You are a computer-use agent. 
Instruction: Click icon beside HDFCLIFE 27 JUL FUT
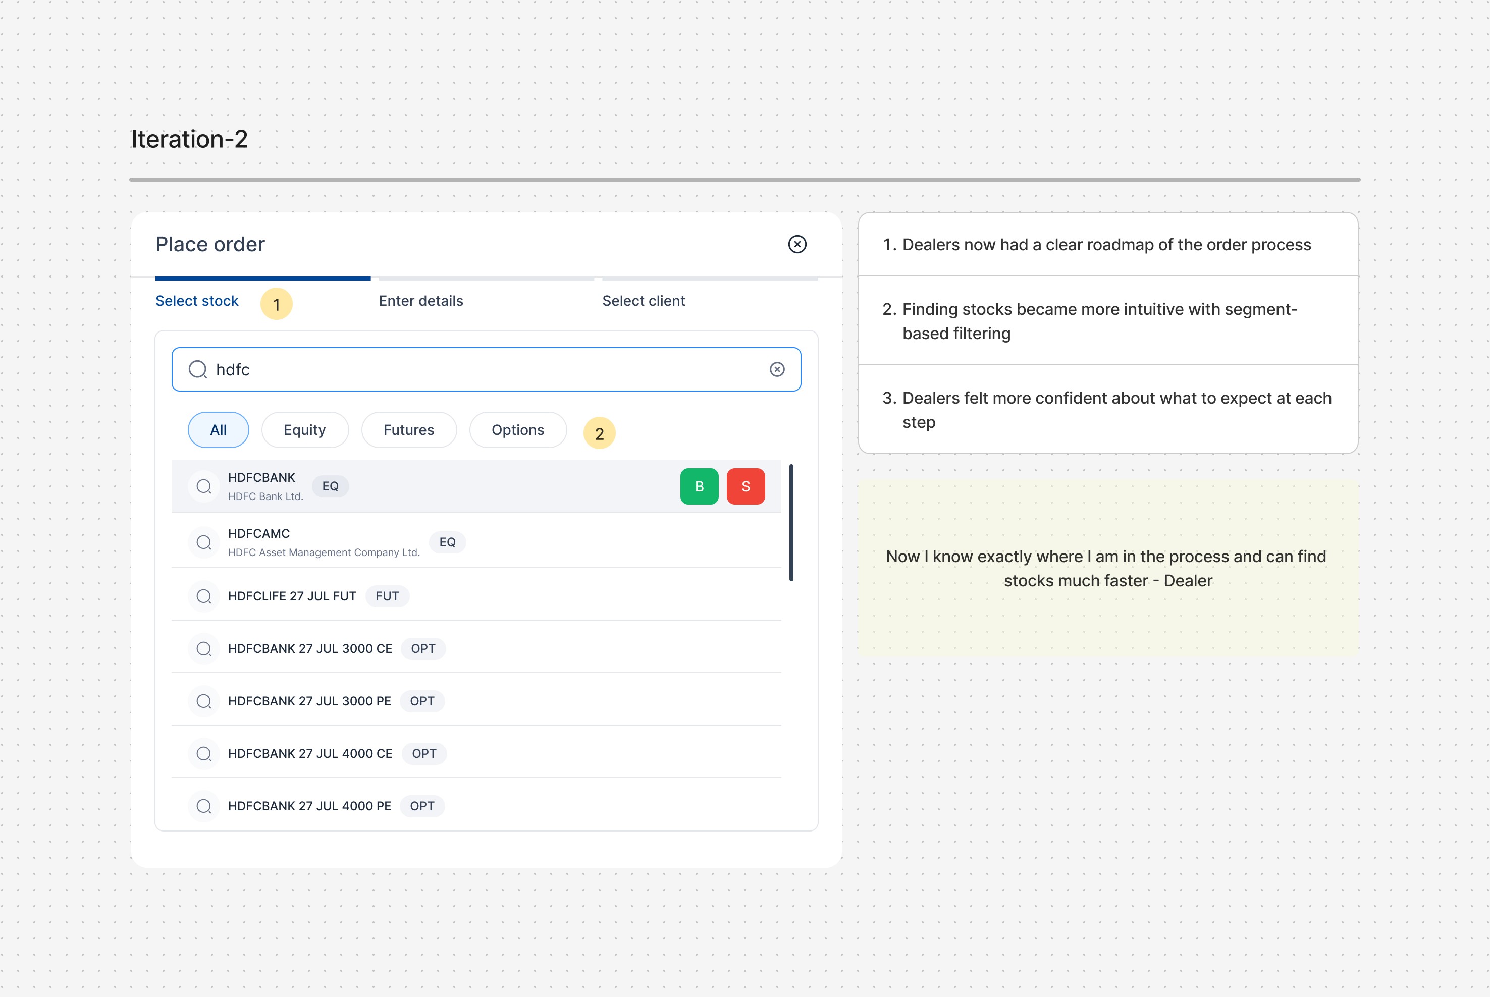(x=203, y=596)
